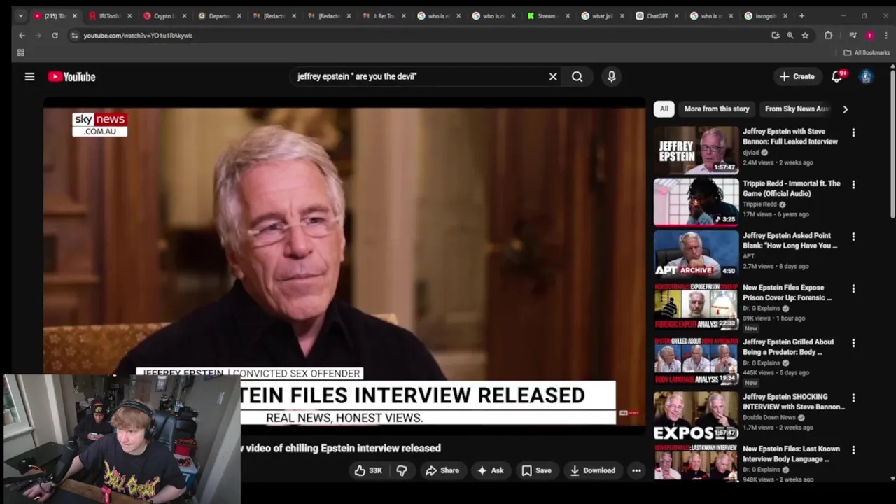896x504 pixels.
Task: Close the IRLToolkit tab
Action: tap(129, 15)
